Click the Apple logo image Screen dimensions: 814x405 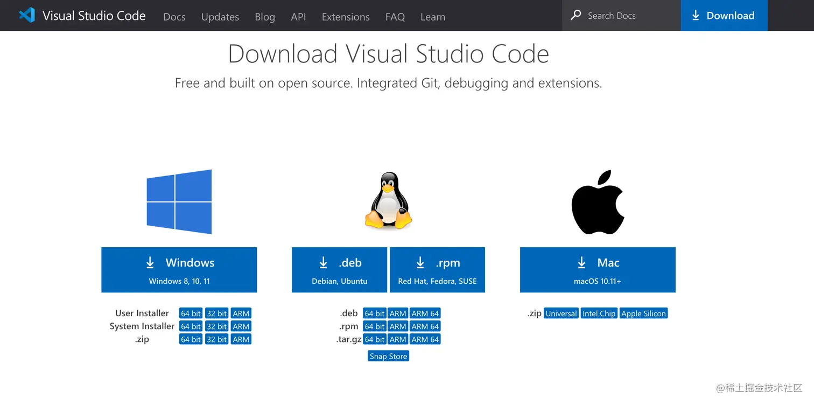pyautogui.click(x=598, y=202)
